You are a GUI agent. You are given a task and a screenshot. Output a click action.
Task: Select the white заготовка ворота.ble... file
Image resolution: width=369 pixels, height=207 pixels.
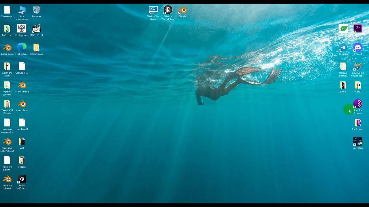coord(7,123)
